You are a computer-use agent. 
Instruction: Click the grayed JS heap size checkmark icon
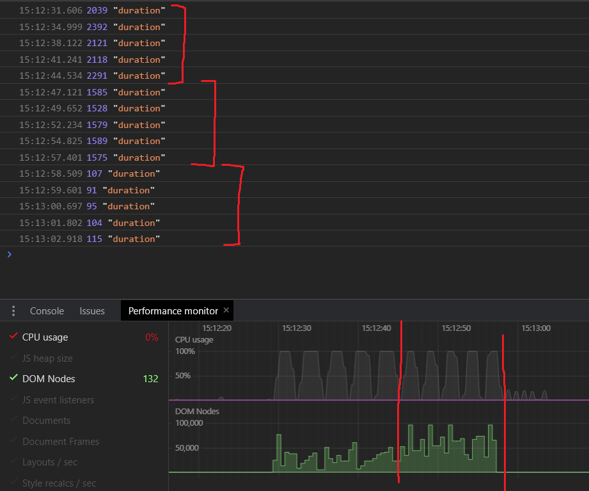[x=13, y=358]
